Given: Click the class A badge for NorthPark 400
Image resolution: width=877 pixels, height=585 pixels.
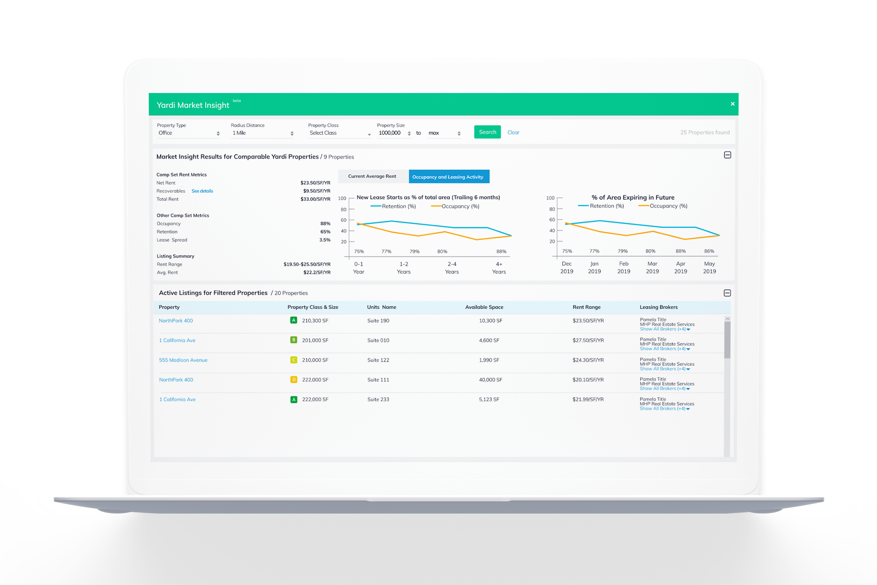Looking at the screenshot, I should click(293, 320).
